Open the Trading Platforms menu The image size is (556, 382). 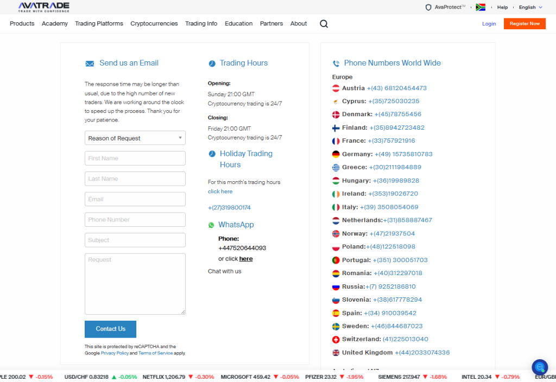[x=99, y=24]
